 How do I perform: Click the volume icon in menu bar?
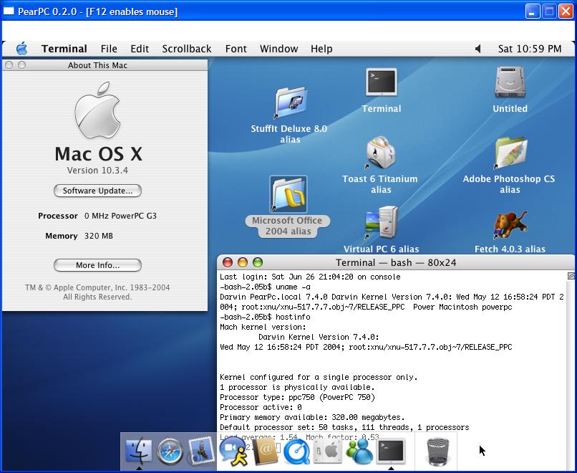point(478,49)
